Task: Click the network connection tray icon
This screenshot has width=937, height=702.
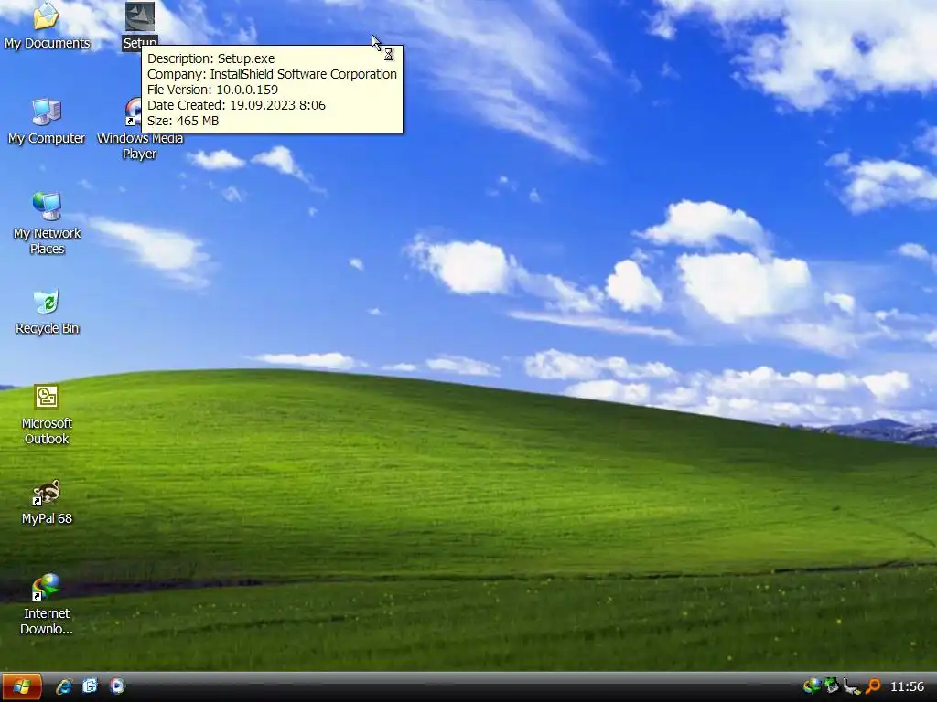Action: click(x=852, y=686)
